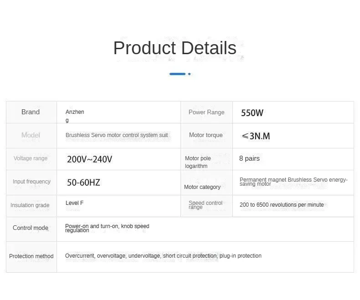Click the blue decorative bar under heading

click(x=177, y=74)
